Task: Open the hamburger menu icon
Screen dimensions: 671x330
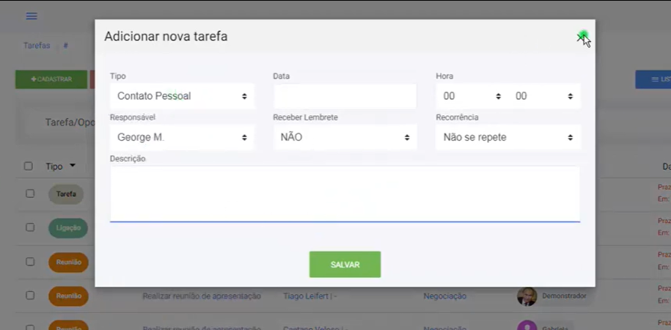Action: pos(32,16)
